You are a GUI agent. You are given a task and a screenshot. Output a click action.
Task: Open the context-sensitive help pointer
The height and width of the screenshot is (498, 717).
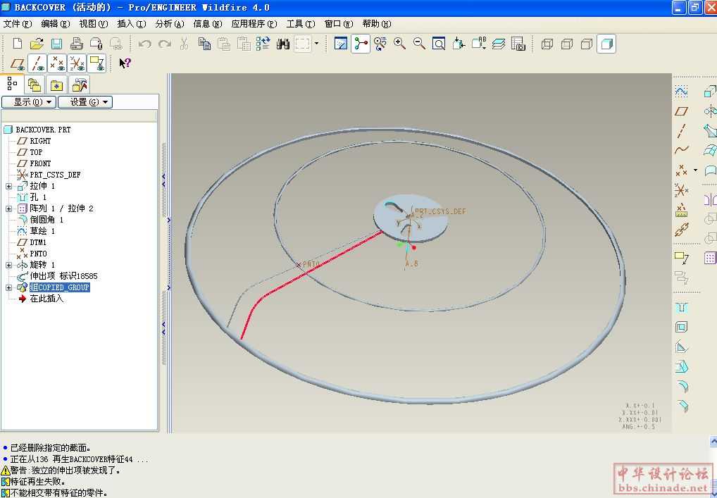[125, 63]
